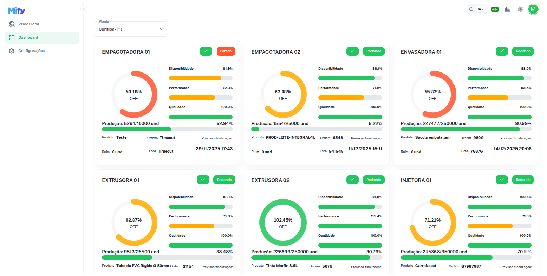Open Visão Geral from the sidebar
Image resolution: width=547 pixels, height=276 pixels.
click(29, 24)
